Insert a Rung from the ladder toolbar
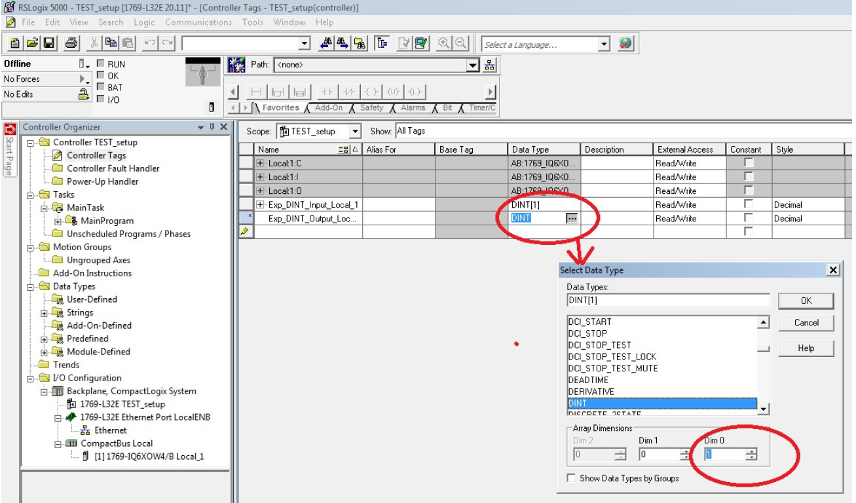 tap(257, 92)
